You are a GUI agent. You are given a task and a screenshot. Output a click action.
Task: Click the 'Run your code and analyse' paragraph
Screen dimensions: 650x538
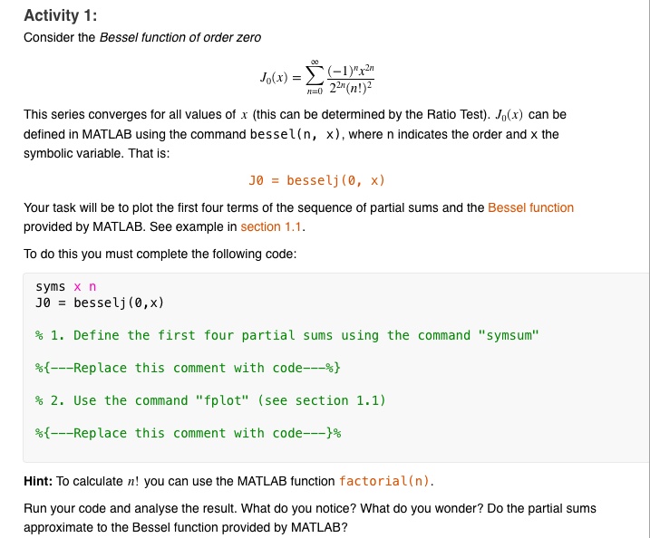click(x=310, y=518)
